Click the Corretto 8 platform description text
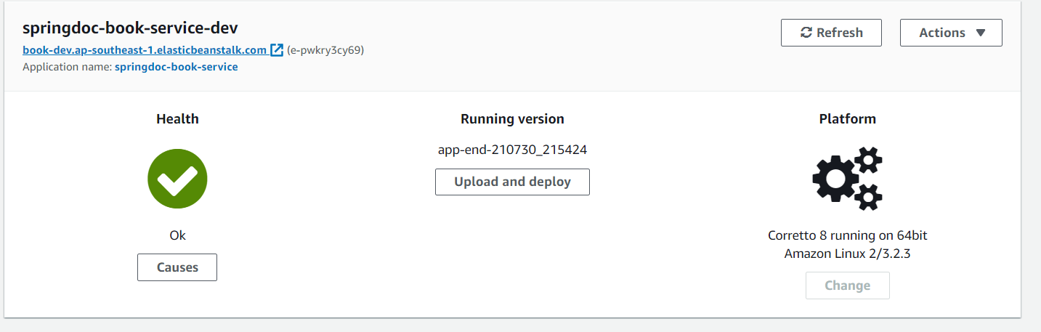 (847, 244)
